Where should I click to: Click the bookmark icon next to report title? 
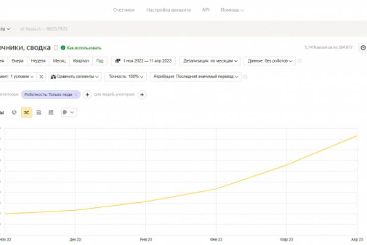tap(56, 48)
